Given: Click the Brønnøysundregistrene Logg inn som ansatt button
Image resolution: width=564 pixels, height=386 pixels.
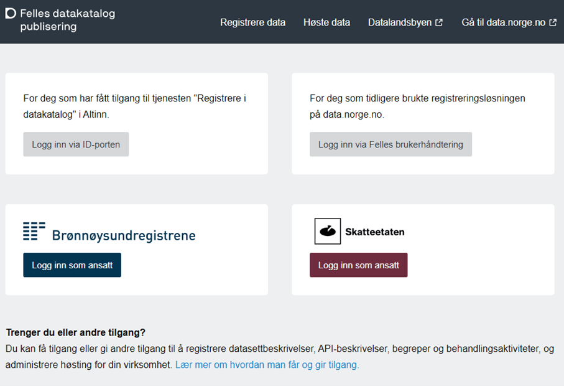Looking at the screenshot, I should [x=72, y=265].
